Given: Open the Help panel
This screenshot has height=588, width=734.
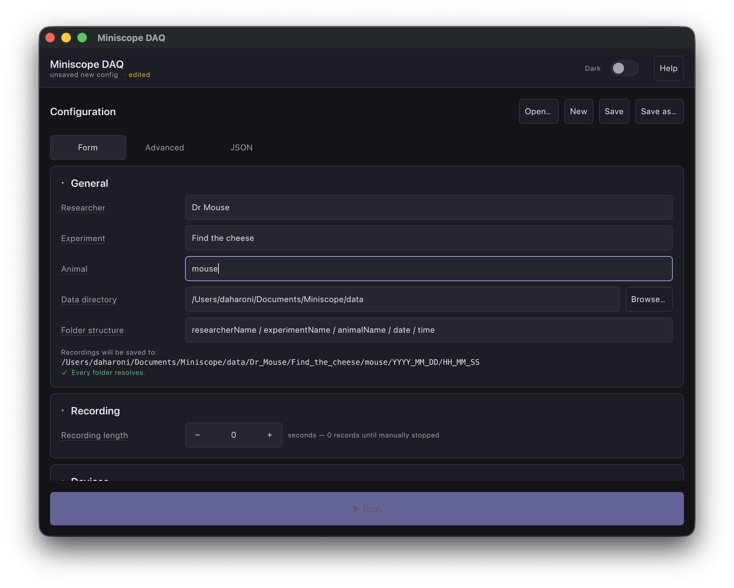Looking at the screenshot, I should tap(669, 68).
